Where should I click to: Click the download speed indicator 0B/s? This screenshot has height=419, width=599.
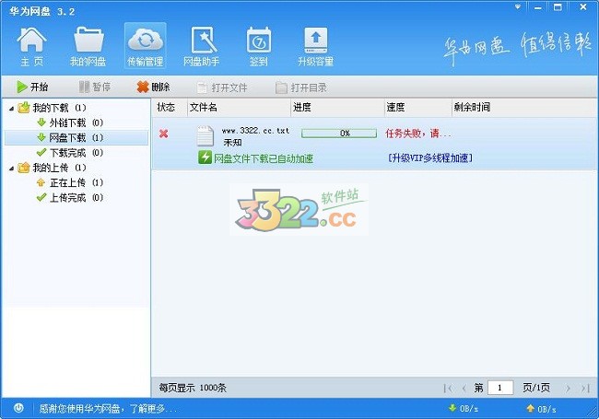pos(463,408)
